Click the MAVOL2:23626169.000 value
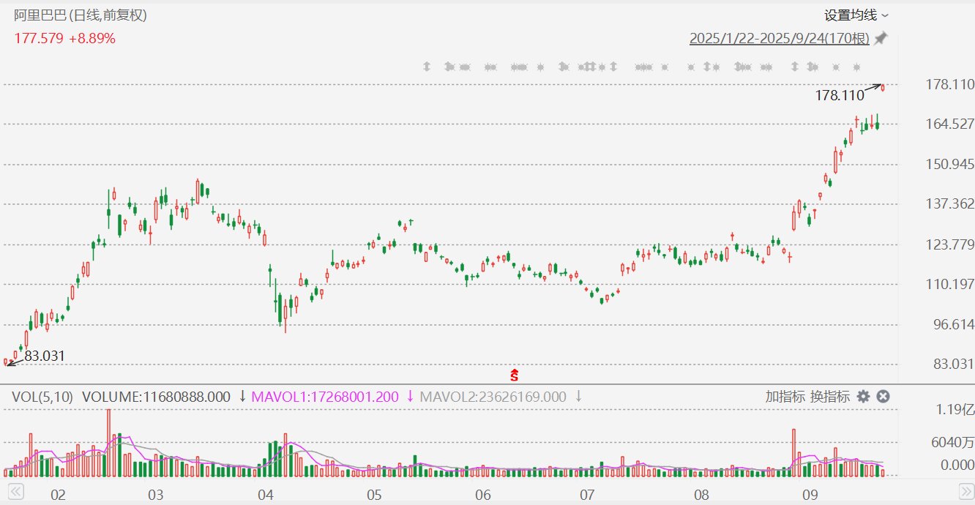This screenshot has height=505, width=975. (x=493, y=397)
